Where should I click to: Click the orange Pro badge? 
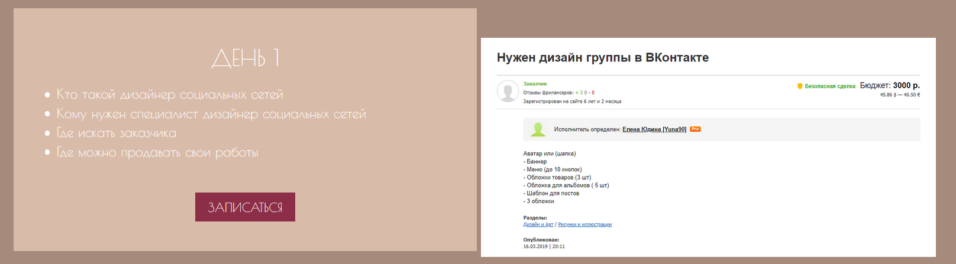(695, 129)
